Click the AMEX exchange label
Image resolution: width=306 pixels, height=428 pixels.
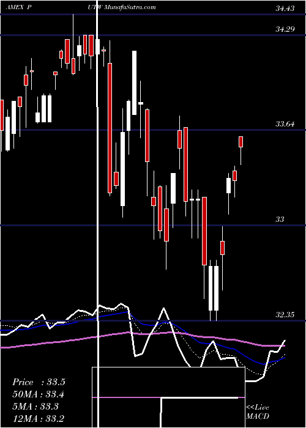click(14, 7)
